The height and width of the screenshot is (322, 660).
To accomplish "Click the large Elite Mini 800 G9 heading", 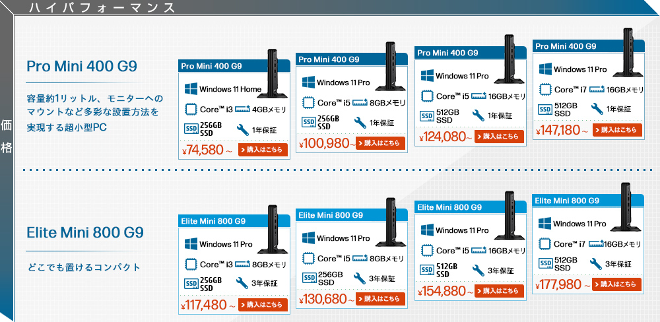I will coord(85,233).
